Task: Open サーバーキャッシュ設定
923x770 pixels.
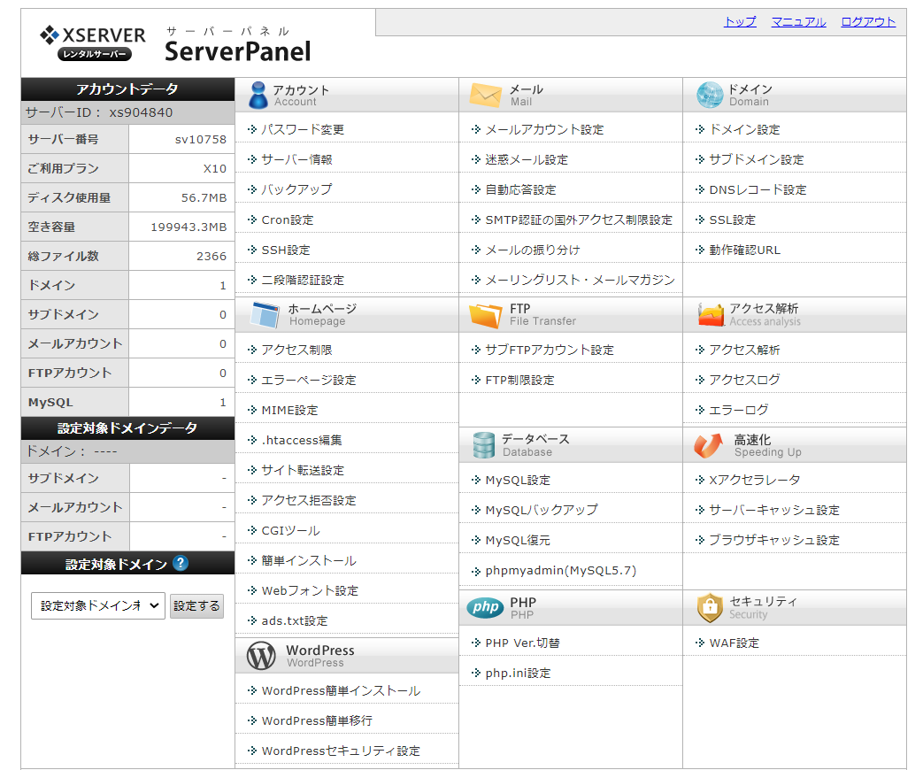Action: (x=774, y=510)
